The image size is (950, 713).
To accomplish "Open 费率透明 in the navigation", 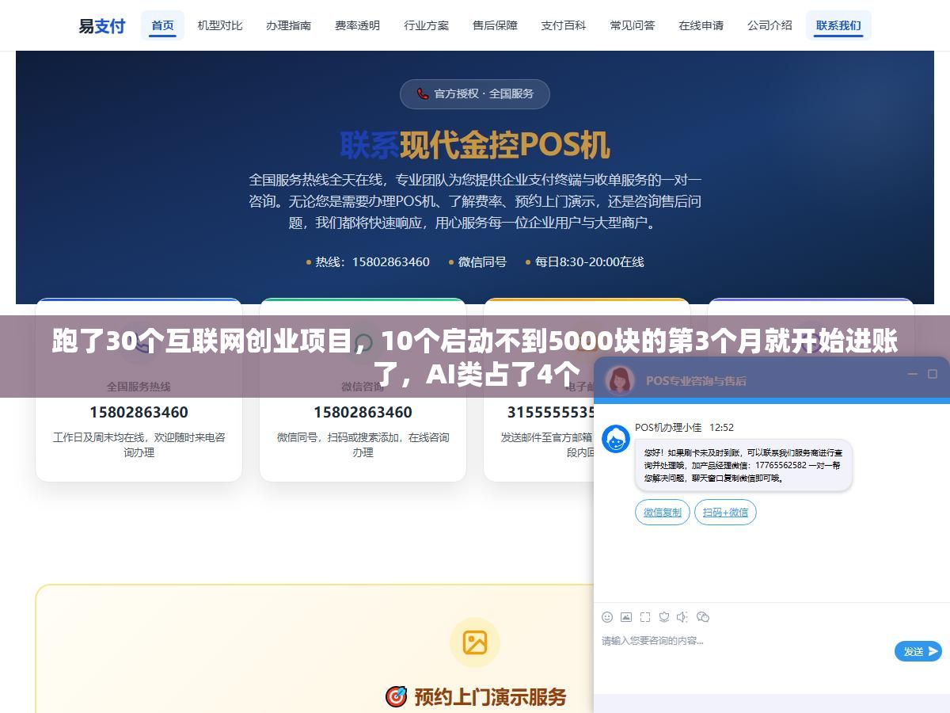I will click(357, 25).
